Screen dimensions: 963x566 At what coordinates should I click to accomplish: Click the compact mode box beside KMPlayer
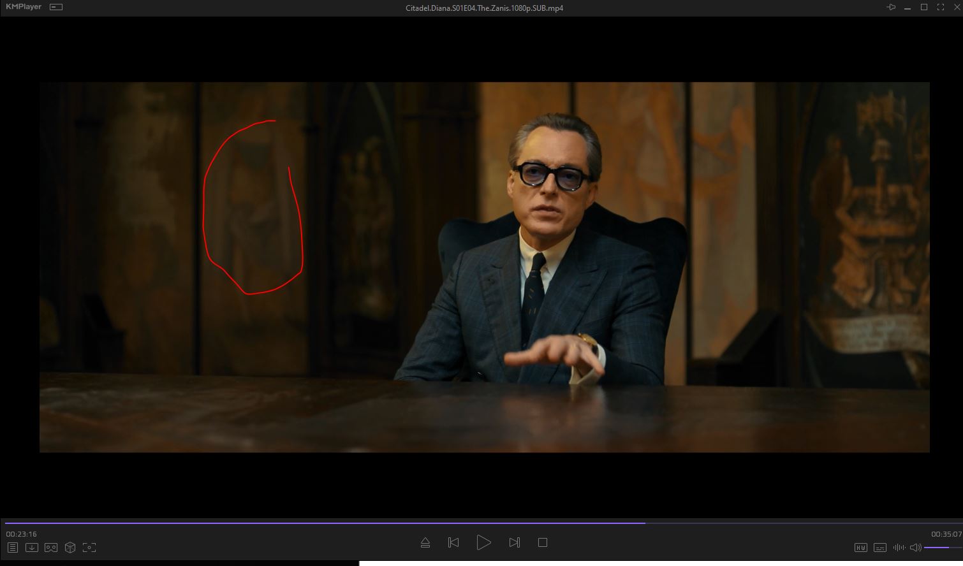click(x=56, y=8)
